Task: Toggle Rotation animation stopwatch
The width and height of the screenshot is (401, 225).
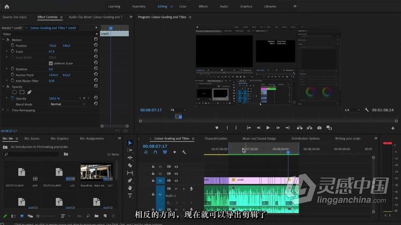Action: coord(12,69)
